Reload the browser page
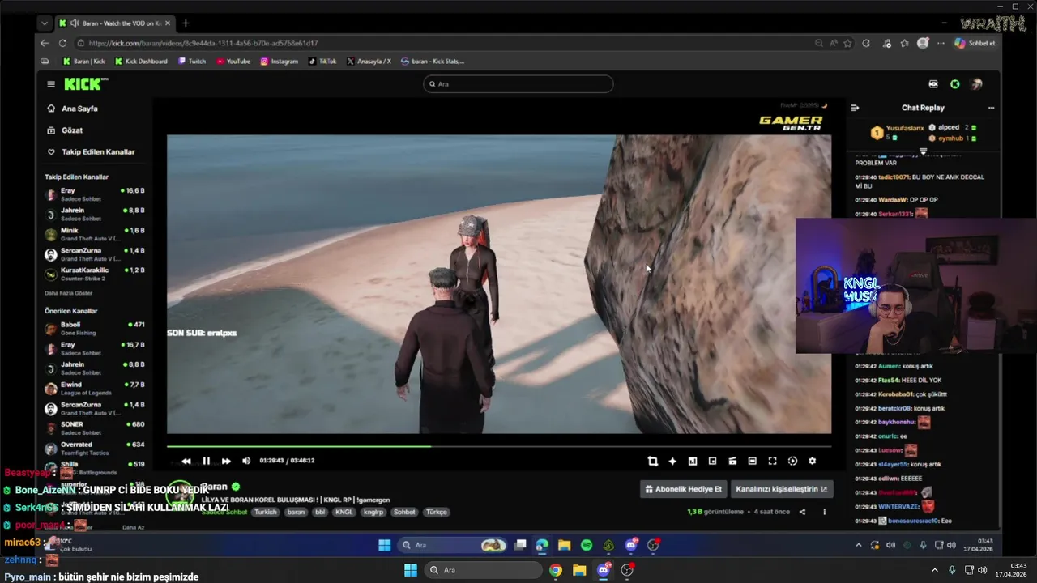This screenshot has width=1037, height=583. tap(62, 43)
